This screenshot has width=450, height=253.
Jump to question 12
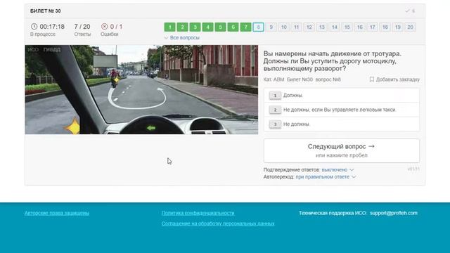click(x=309, y=27)
